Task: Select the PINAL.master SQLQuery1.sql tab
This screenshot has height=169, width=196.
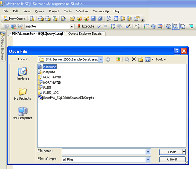Action: (x=37, y=34)
